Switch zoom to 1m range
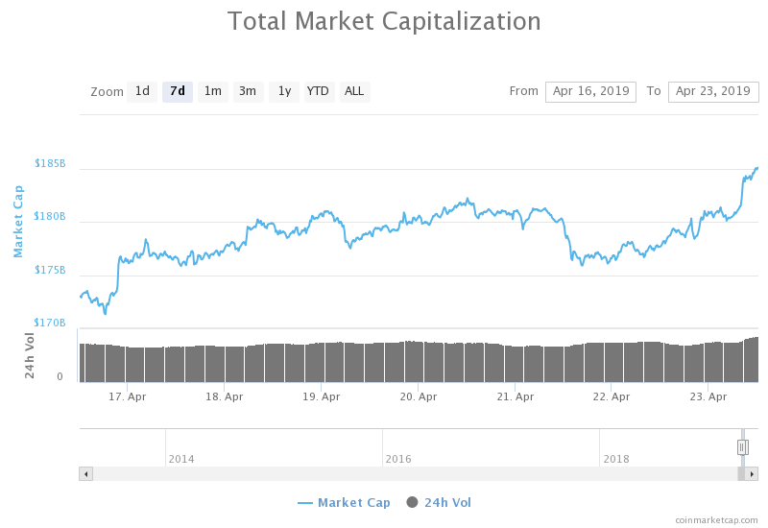 click(213, 91)
